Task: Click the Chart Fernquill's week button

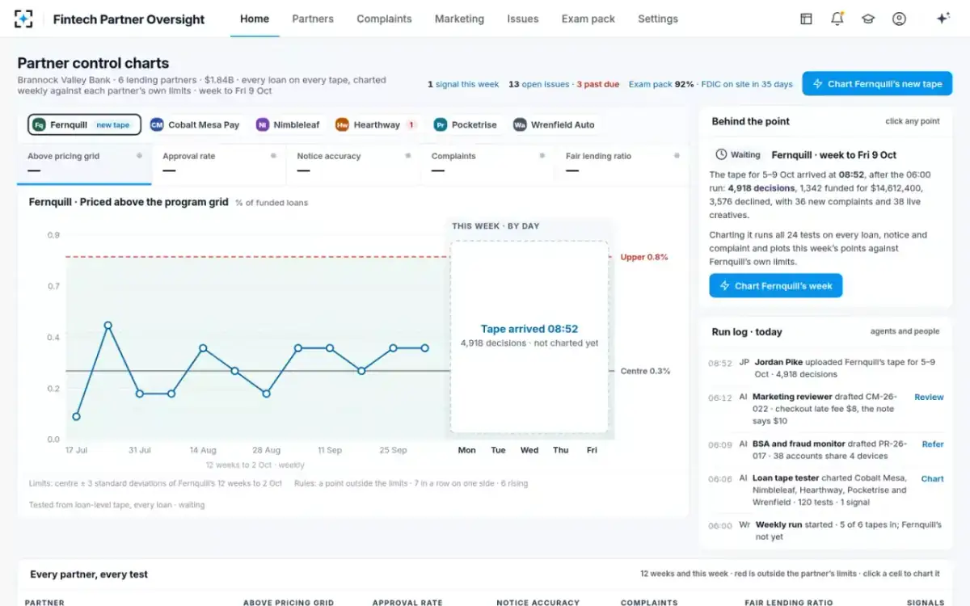Action: (x=776, y=285)
